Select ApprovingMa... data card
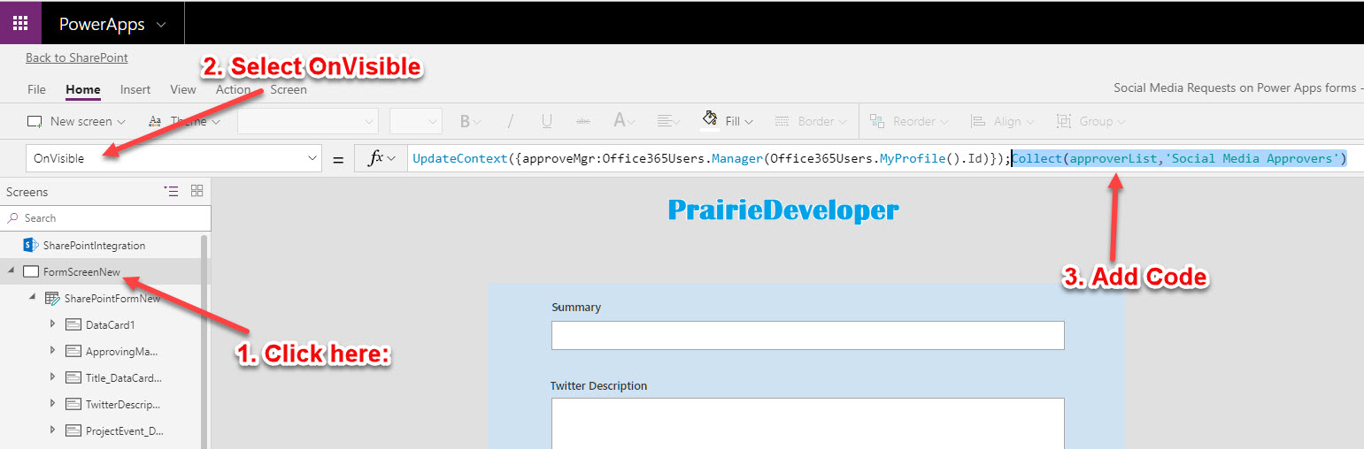Viewport: 1364px width, 449px height. coord(121,351)
